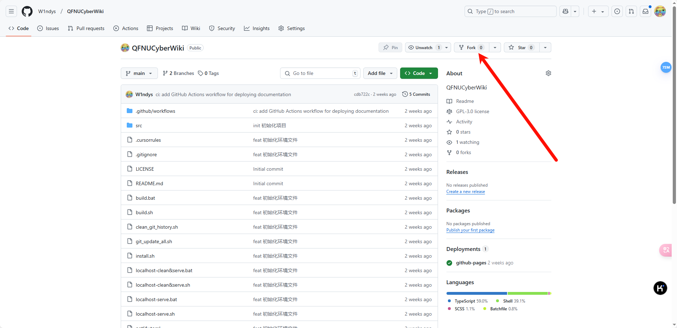Open the src folder

point(139,125)
